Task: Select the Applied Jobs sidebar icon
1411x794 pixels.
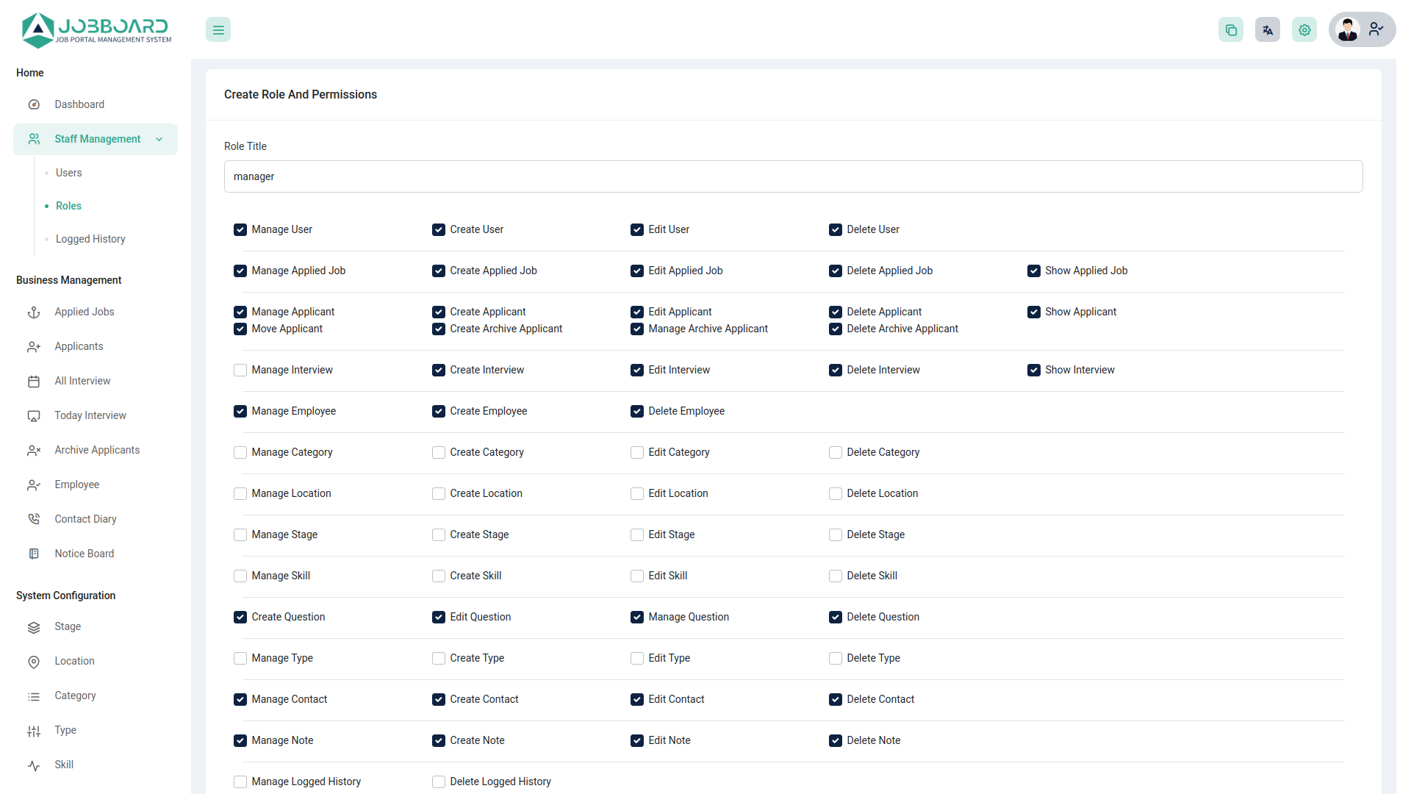Action: [x=34, y=312]
